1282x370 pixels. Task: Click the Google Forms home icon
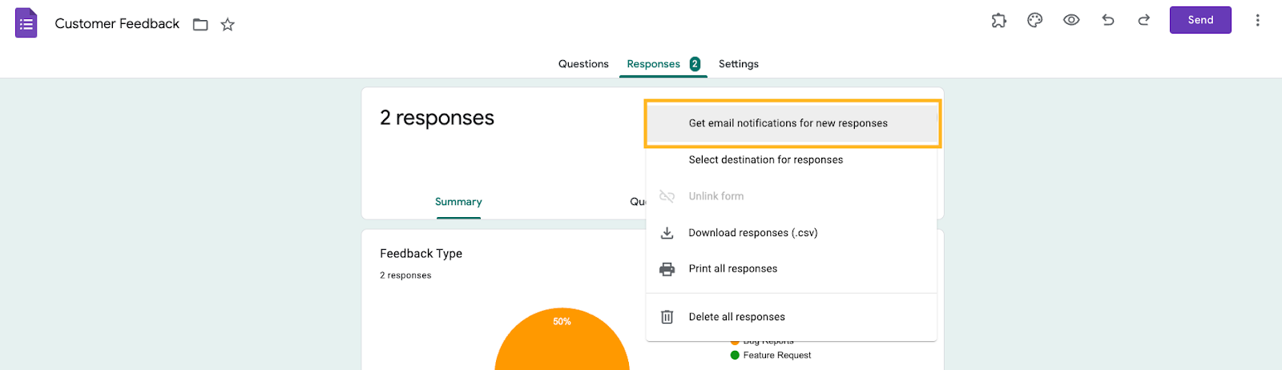(x=26, y=23)
